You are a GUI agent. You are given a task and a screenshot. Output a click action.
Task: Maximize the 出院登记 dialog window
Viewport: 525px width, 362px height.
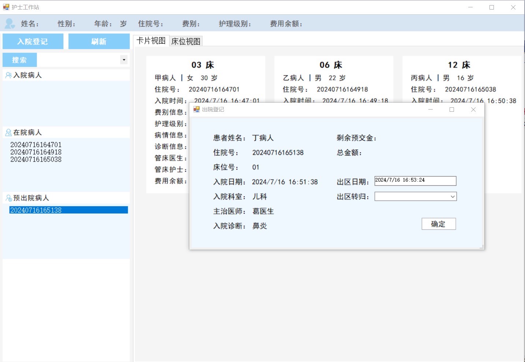point(452,110)
